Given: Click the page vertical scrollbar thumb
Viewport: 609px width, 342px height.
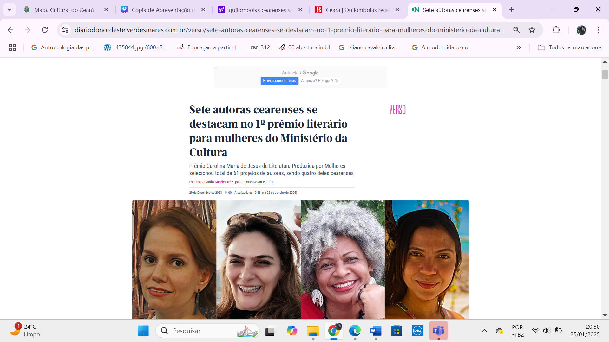Looking at the screenshot, I should (x=605, y=75).
